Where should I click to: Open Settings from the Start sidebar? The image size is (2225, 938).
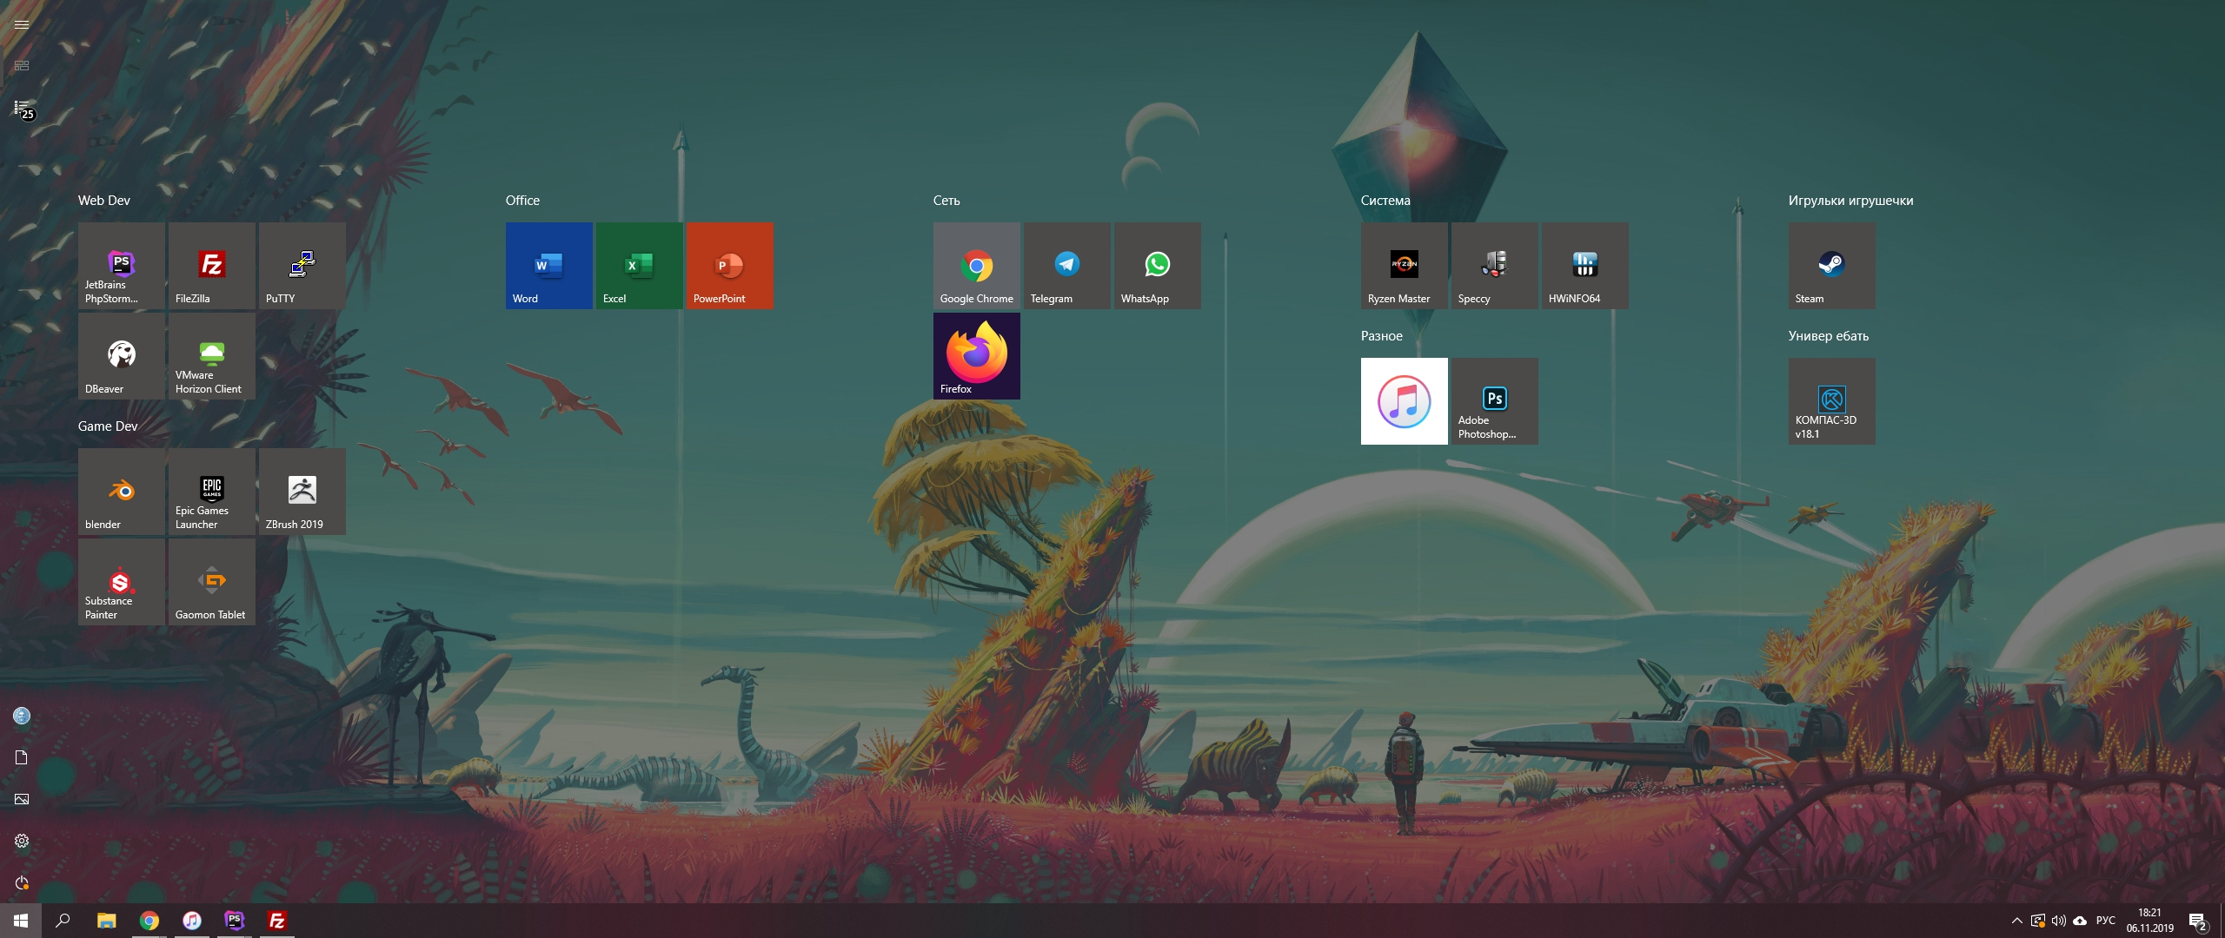coord(22,841)
